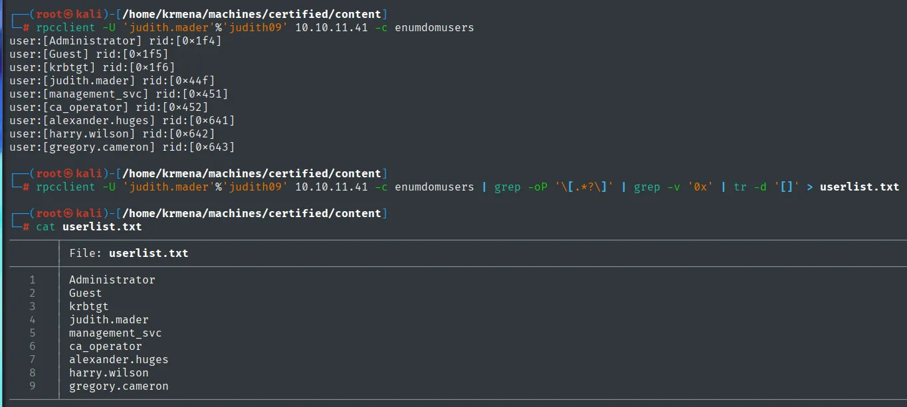
Task: Click IP 10.10.11.41 in the piped rpcclient command
Action: coord(332,187)
